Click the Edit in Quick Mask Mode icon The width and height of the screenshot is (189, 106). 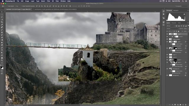coord(2,71)
